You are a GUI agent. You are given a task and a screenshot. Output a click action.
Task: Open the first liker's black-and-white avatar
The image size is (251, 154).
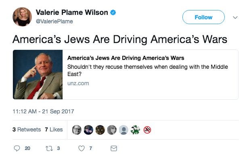(77, 130)
